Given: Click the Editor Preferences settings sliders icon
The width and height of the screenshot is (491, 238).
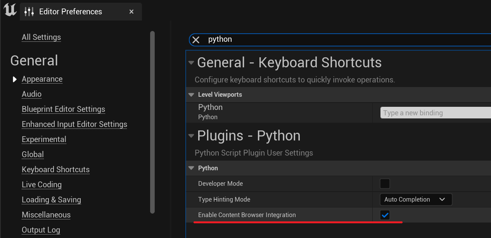Looking at the screenshot, I should (x=29, y=12).
